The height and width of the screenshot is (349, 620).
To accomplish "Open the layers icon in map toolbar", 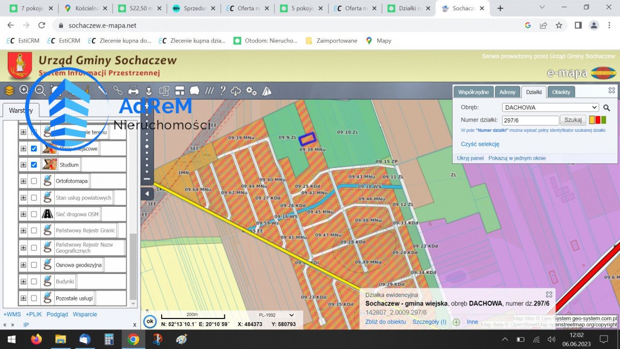I will tap(9, 90).
